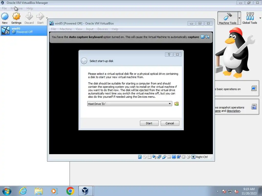Image resolution: width=262 pixels, height=196 pixels.
Task: Open the media player from the taskbar
Action: (x=54, y=191)
